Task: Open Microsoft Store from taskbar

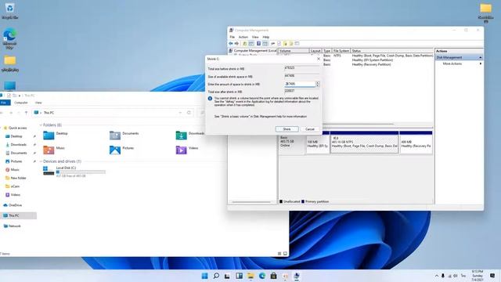Action: 274,276
